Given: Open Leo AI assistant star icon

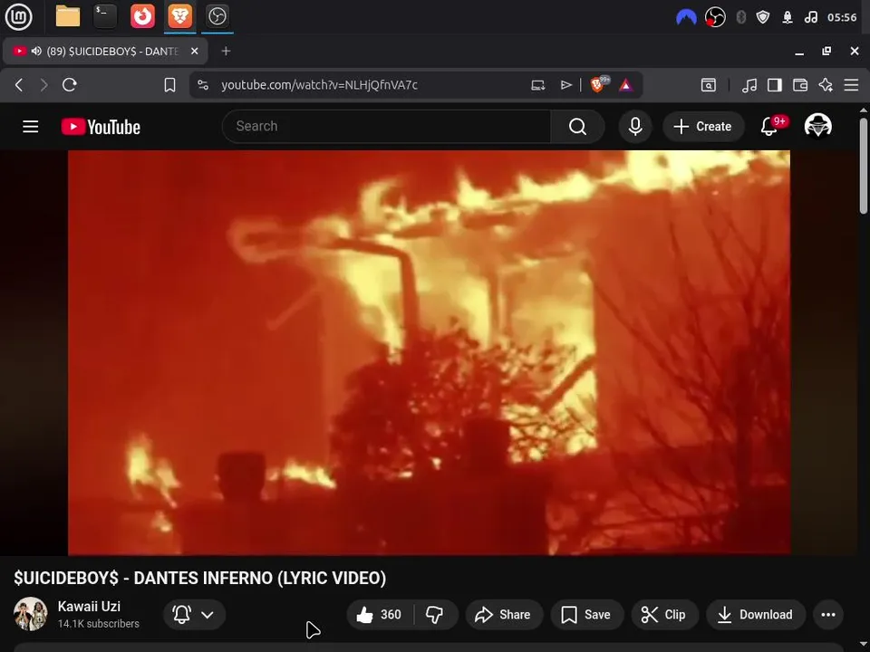Looking at the screenshot, I should (826, 85).
